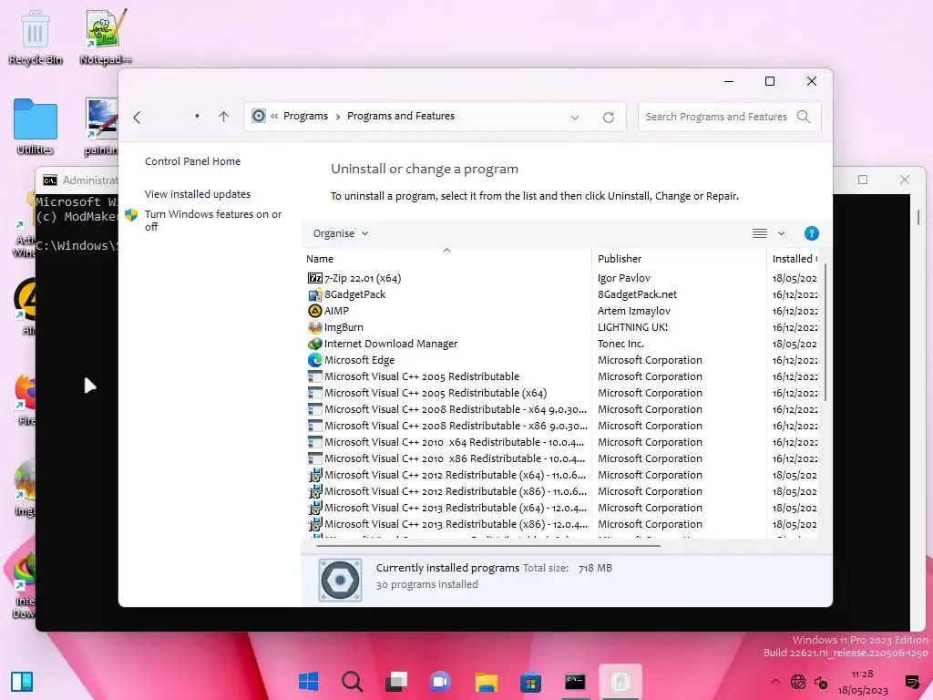Click the horizontal scrollbar under program list

[488, 545]
